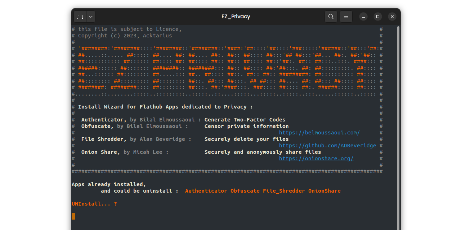This screenshot has width=461, height=230.
Task: Expand the new tab dropdown arrow
Action: (91, 17)
